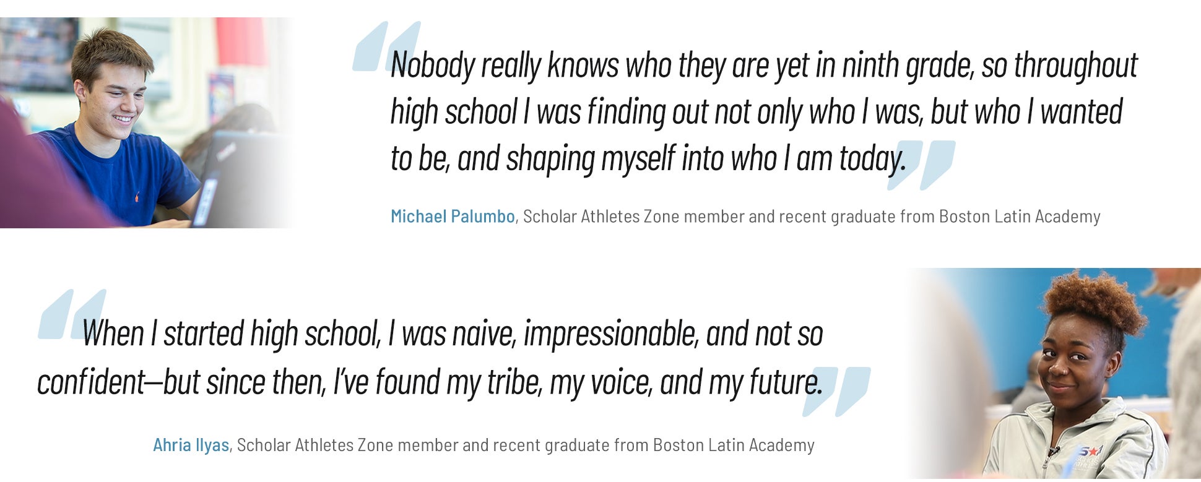
Task: Click the quote line starting "Nobody really knows"
Action: point(763,66)
